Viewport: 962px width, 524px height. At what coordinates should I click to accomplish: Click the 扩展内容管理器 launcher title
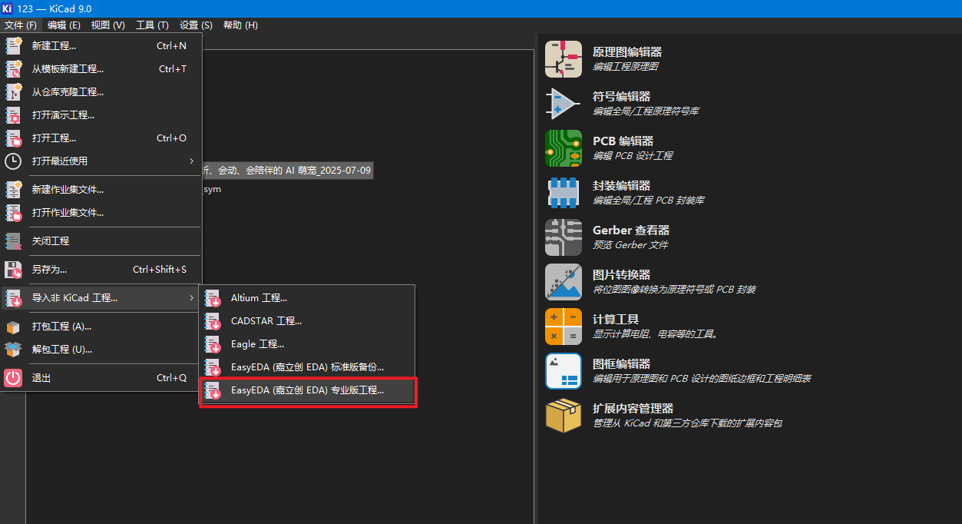point(633,409)
